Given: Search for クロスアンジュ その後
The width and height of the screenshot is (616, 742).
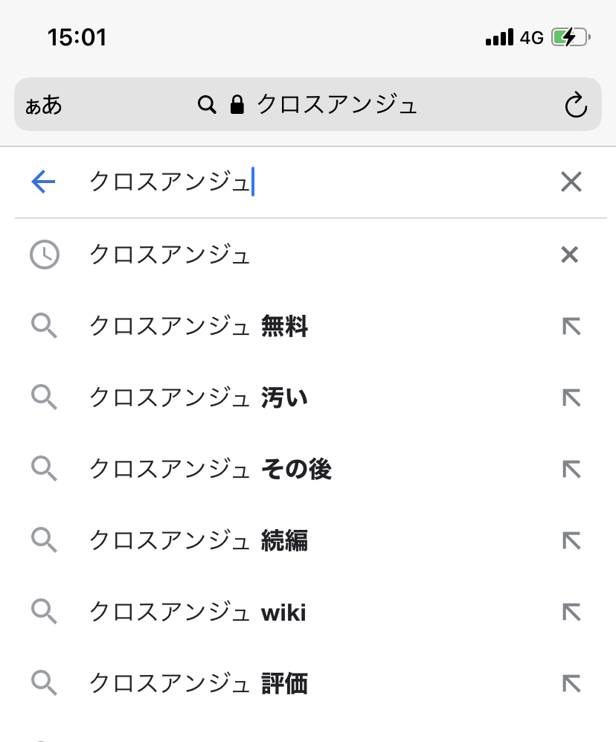Looking at the screenshot, I should tap(210, 470).
